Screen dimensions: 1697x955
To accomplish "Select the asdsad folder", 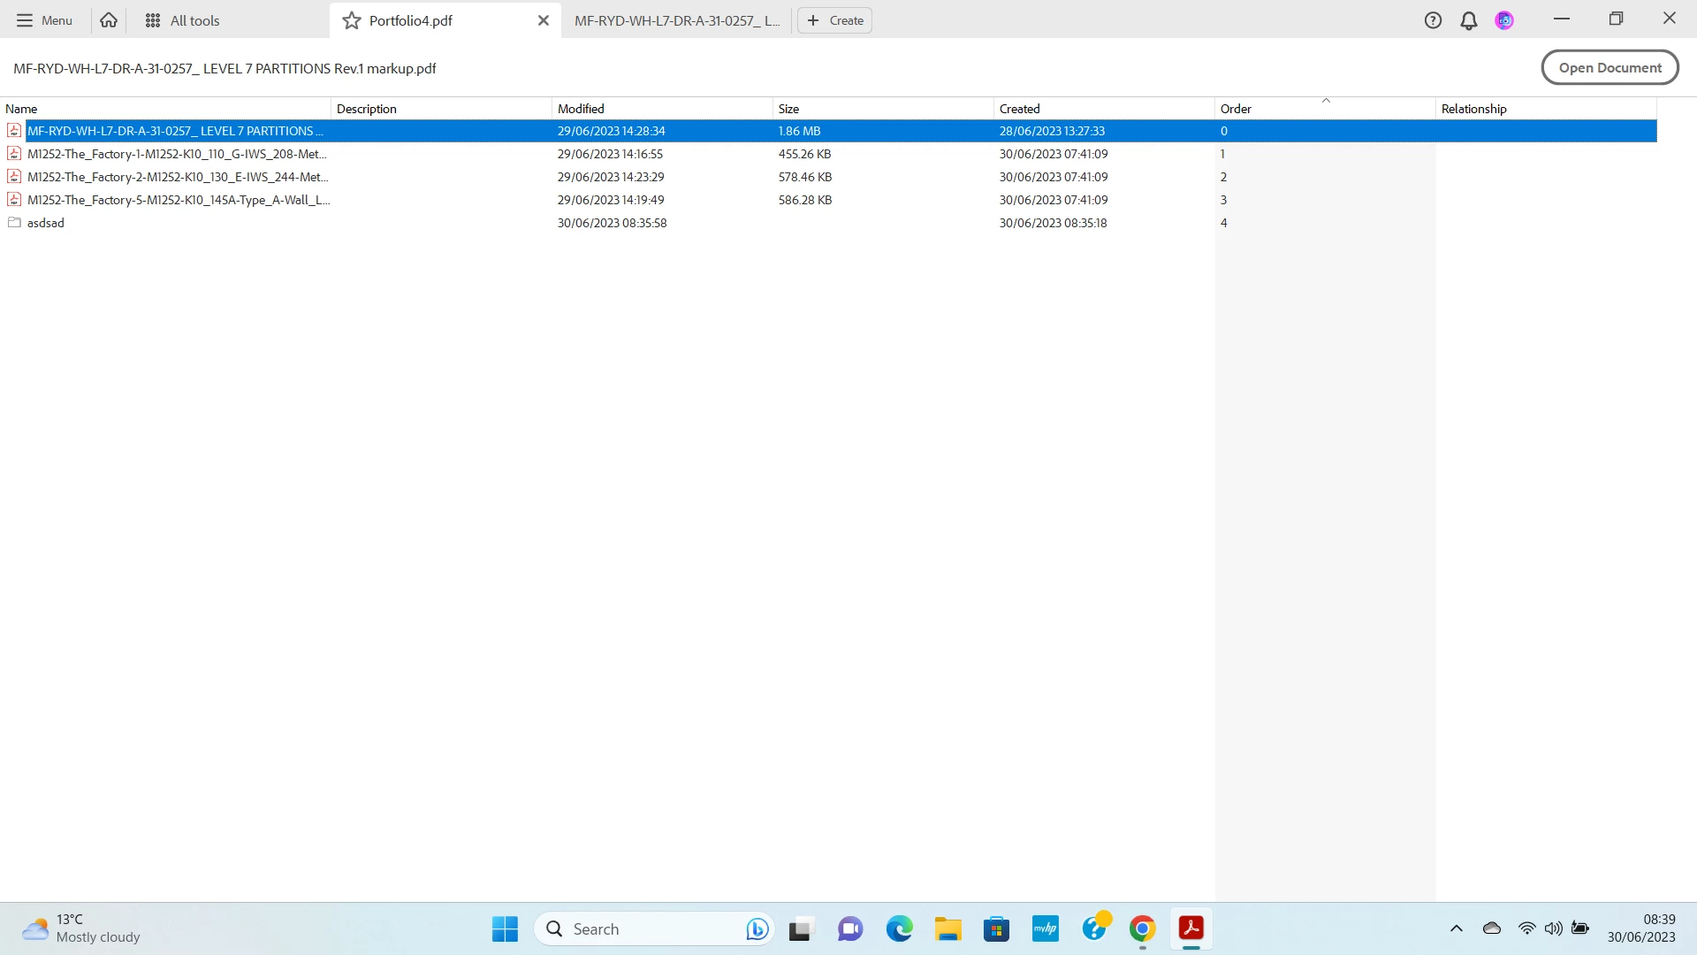I will click(x=46, y=223).
